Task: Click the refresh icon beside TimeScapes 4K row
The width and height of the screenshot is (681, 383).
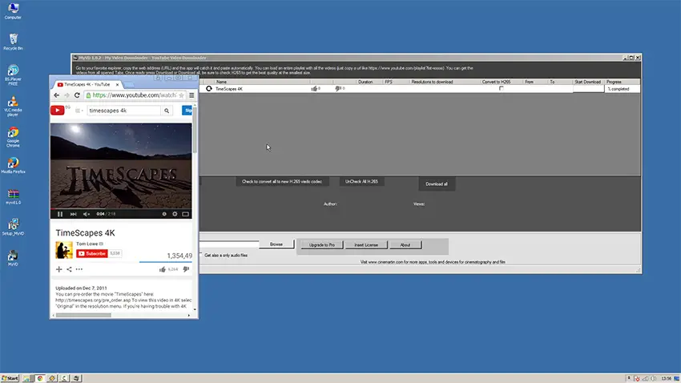Action: [x=209, y=89]
